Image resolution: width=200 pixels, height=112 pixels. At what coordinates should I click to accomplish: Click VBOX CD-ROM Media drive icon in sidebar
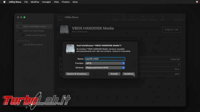[20, 31]
